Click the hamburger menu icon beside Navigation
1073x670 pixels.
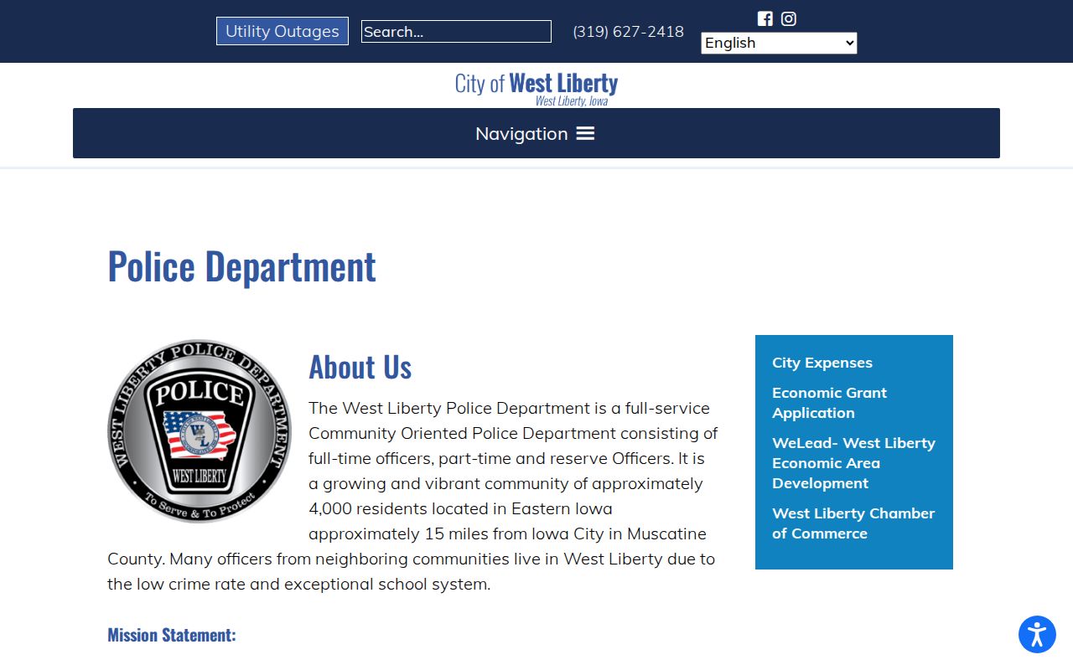point(585,133)
